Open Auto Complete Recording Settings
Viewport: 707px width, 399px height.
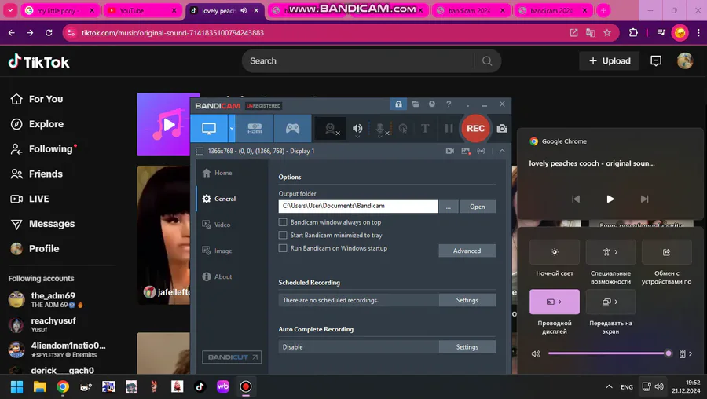(467, 347)
